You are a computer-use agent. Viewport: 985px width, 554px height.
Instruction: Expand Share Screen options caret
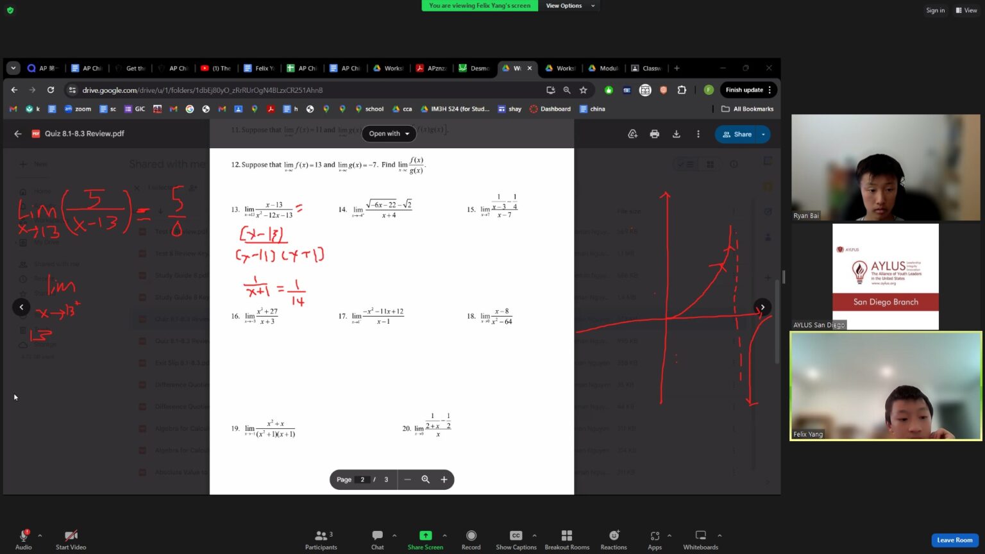tap(444, 535)
